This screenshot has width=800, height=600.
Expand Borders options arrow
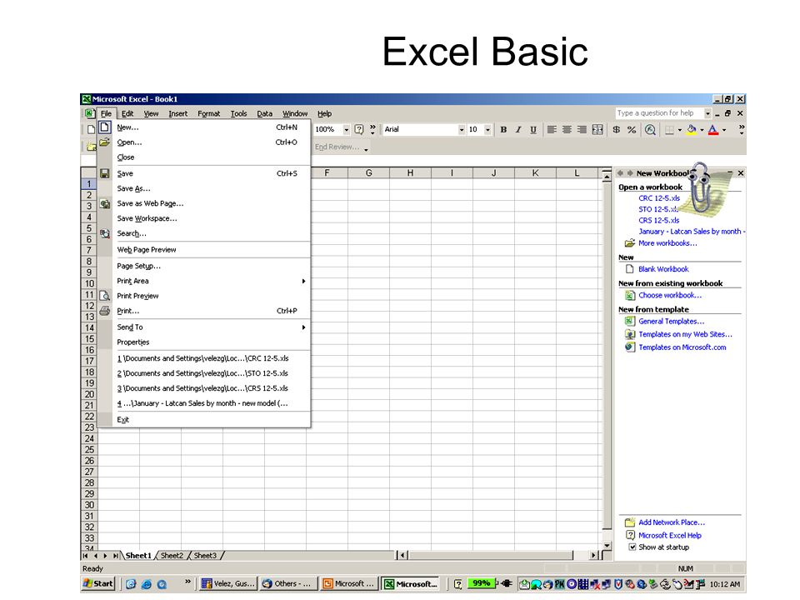(x=680, y=130)
